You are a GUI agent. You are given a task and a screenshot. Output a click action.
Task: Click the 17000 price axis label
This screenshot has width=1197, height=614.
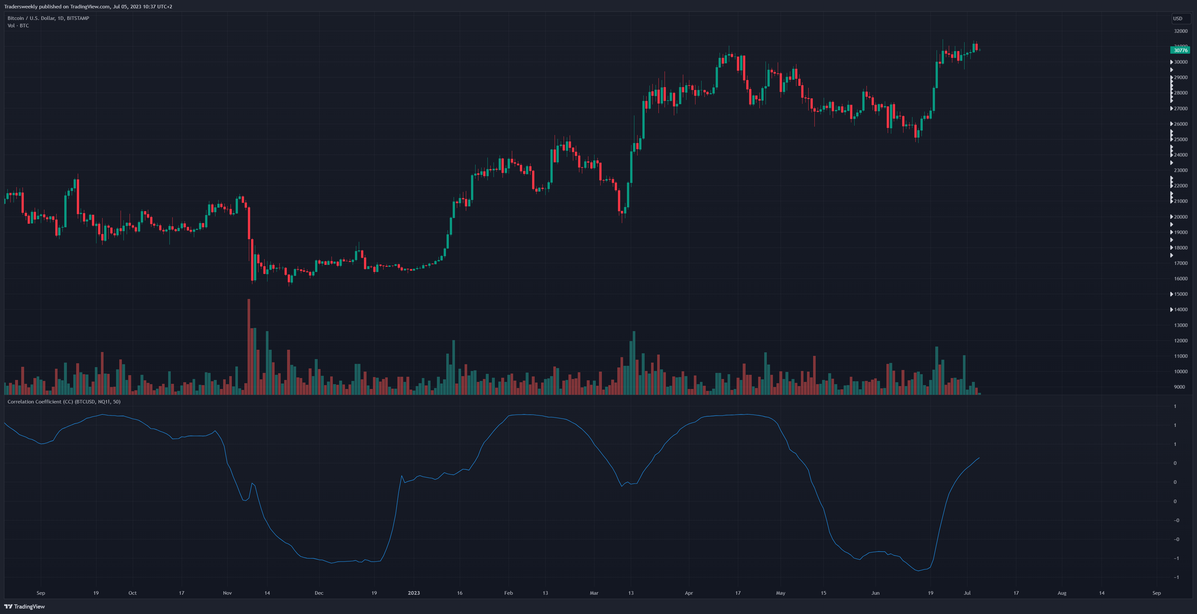(1181, 263)
